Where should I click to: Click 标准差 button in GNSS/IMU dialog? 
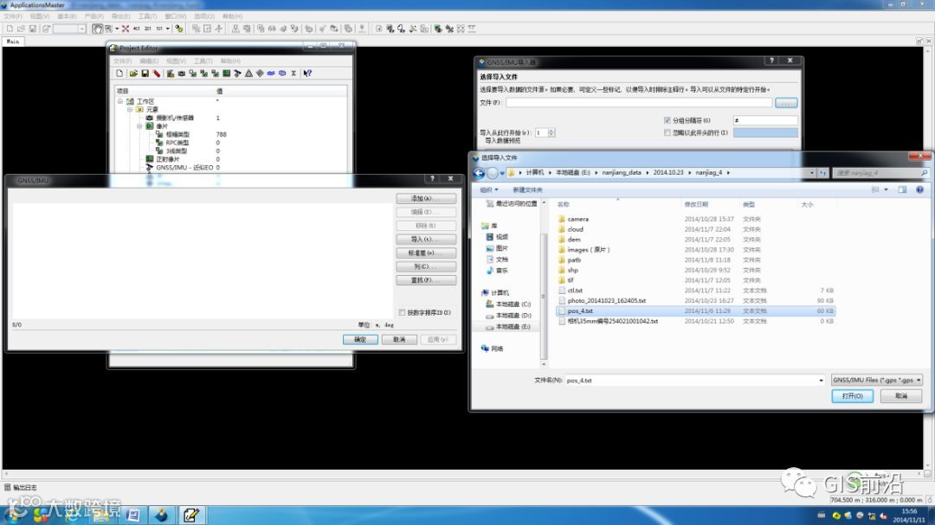click(426, 253)
